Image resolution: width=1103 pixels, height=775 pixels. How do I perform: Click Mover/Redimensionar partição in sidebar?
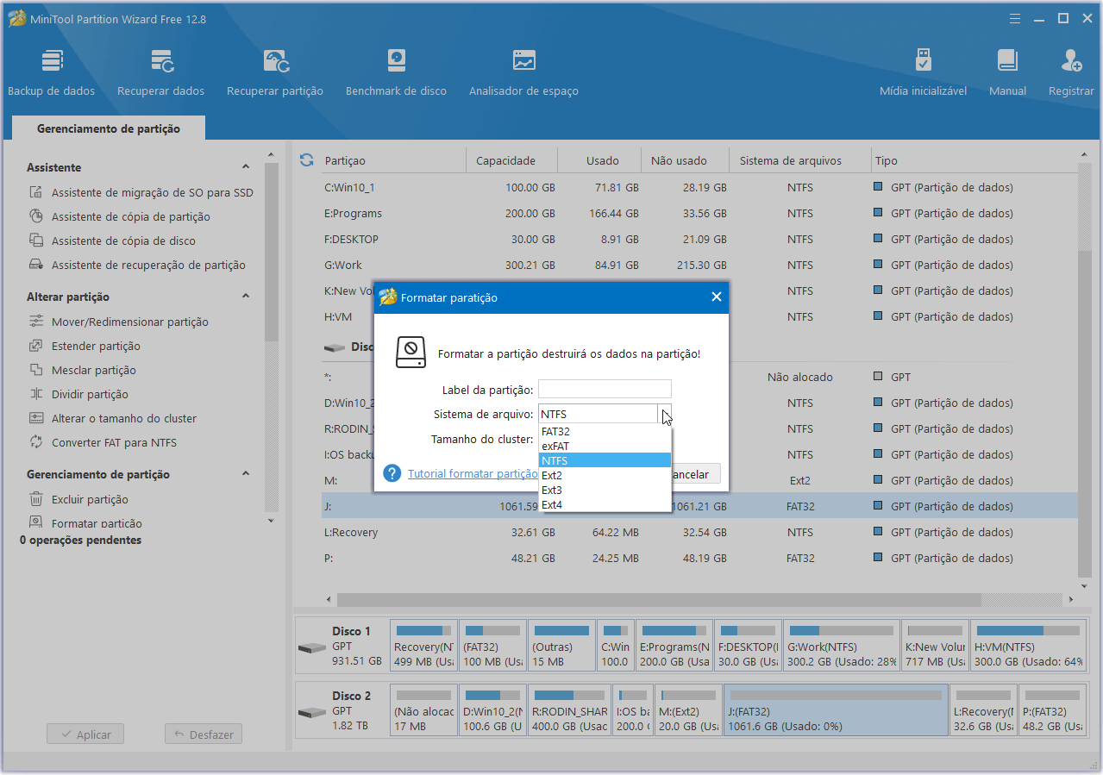(x=129, y=322)
